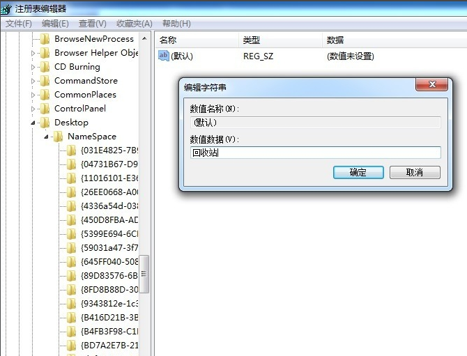Open the 查看(V) menu
Image resolution: width=467 pixels, height=356 pixels.
[x=93, y=24]
